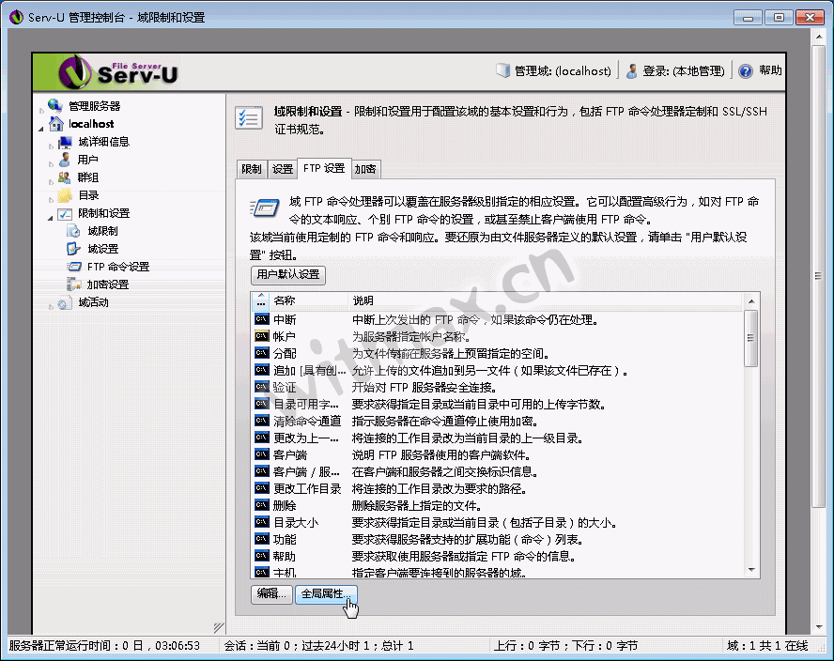The image size is (834, 661).
Task: Click the 登录 user icon in header
Action: pyautogui.click(x=632, y=70)
